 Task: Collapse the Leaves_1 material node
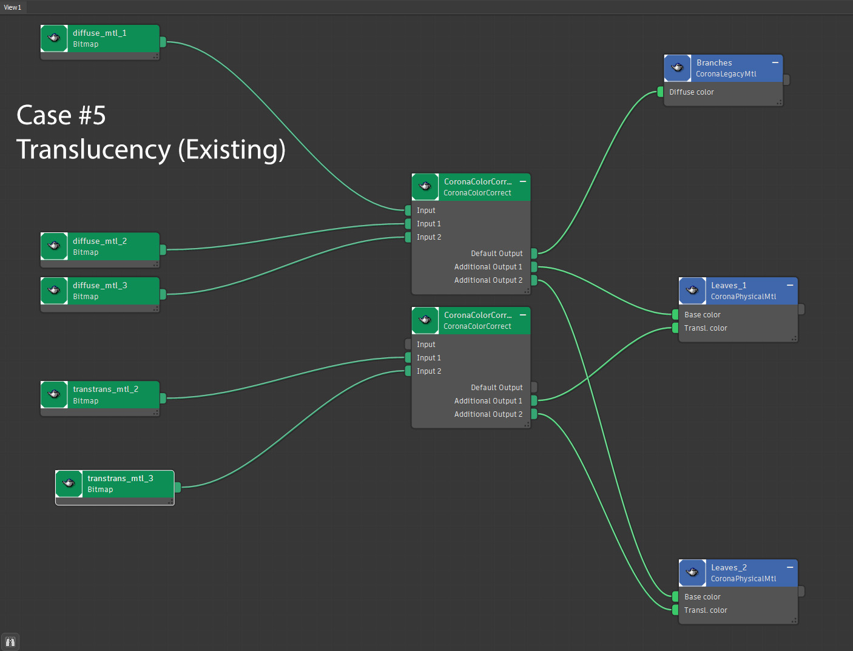(x=790, y=285)
